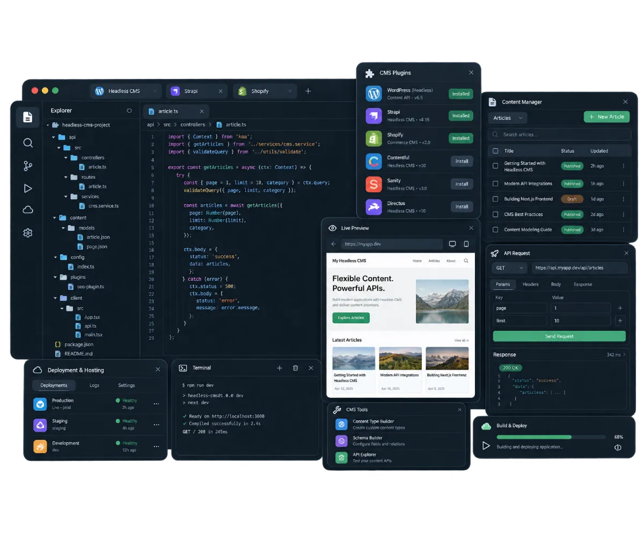Check the Building Next.js Frontend row
The image size is (644, 537).
[495, 199]
